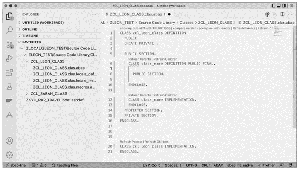The image size is (299, 171).
Task: Select the ZCL_LEON_CLASS.clas.abap editor tab
Action: pos(131,14)
